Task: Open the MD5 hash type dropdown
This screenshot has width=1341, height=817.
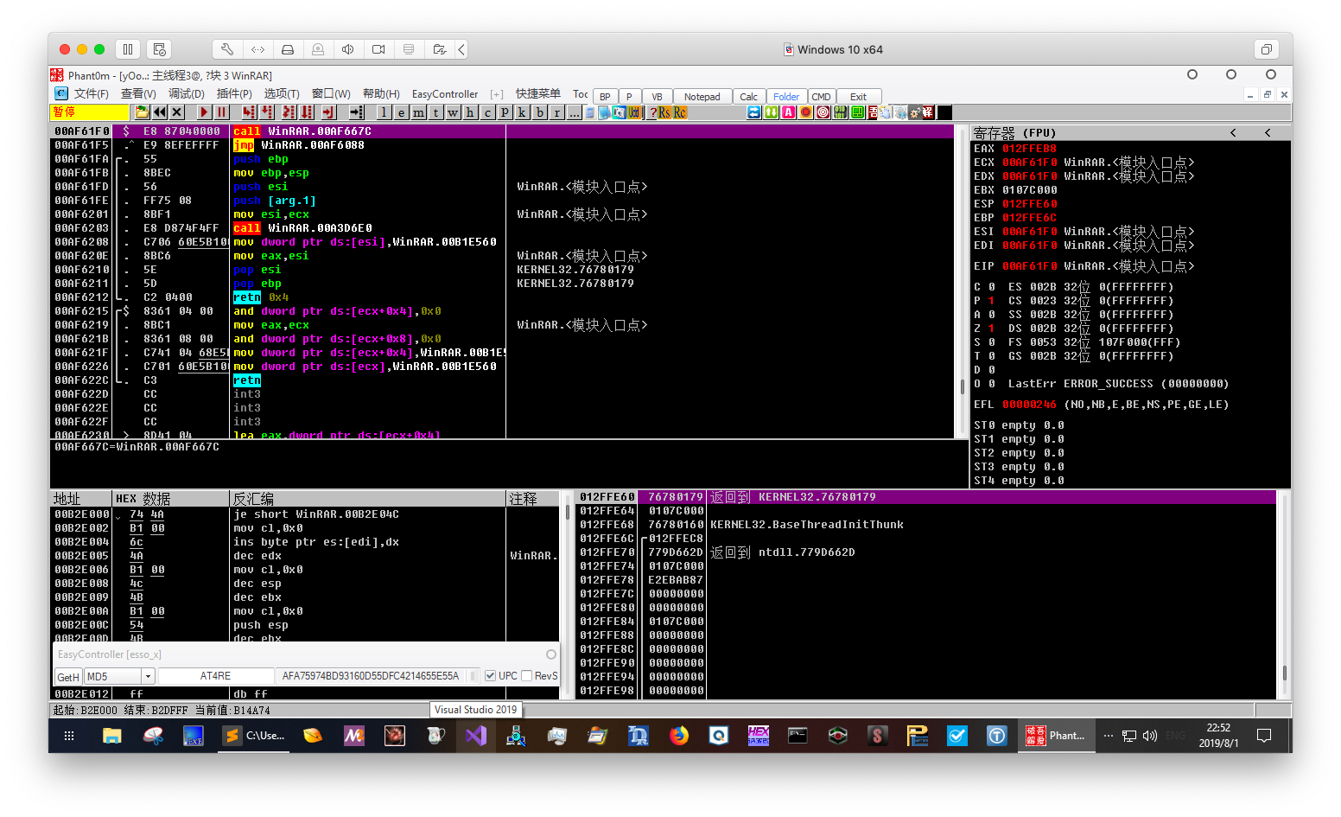Action: click(148, 676)
